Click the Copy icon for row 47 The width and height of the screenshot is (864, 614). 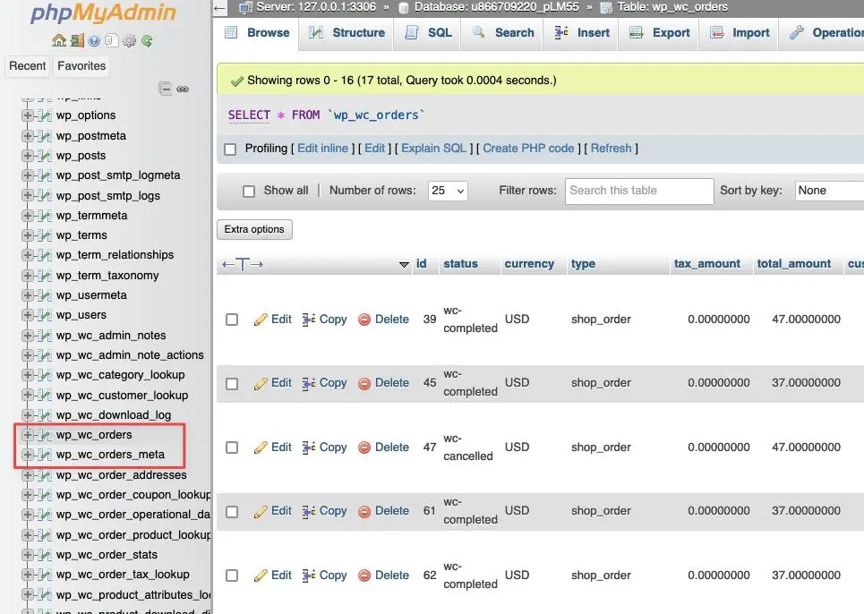[309, 448]
